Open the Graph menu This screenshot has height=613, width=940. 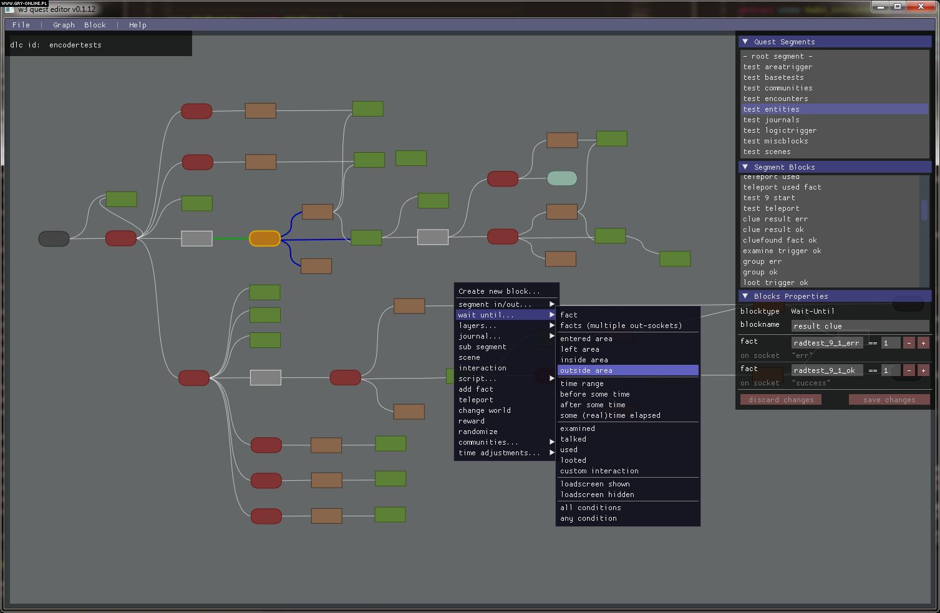coord(64,25)
